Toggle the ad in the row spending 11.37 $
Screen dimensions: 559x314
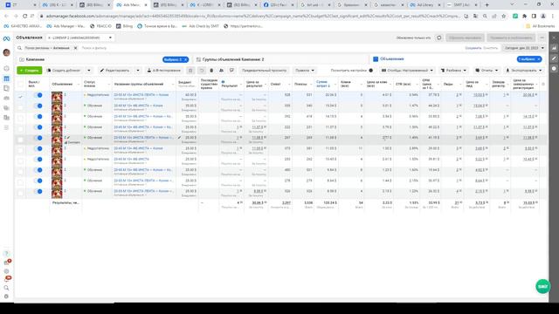[x=38, y=127]
